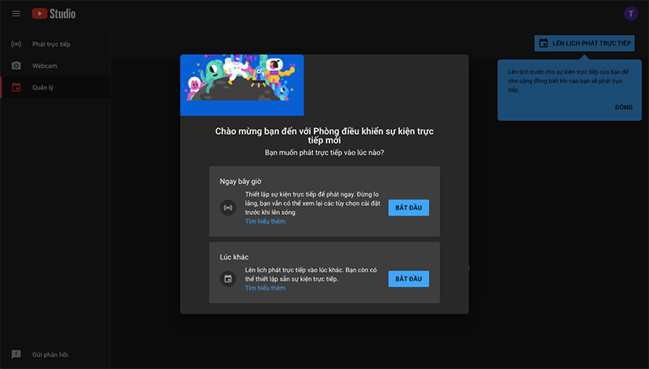Click the live broadcast icon in sidebar
The width and height of the screenshot is (649, 369).
pos(16,45)
